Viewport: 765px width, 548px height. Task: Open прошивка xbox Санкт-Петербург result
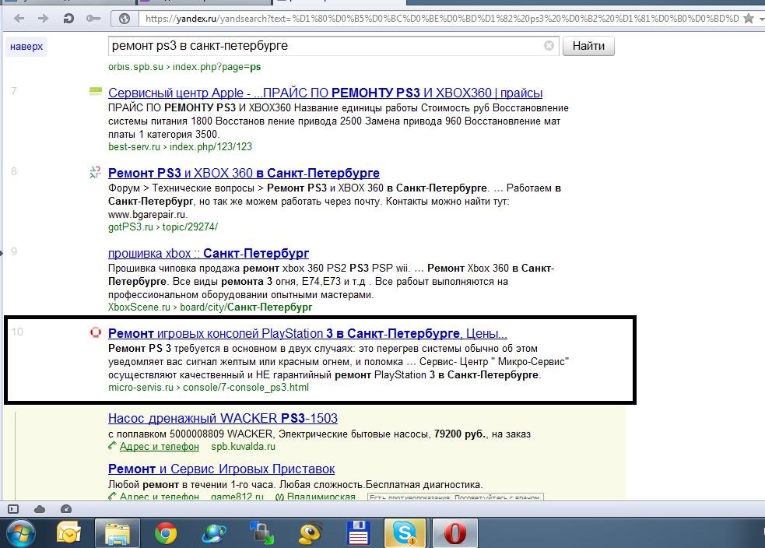coord(209,253)
